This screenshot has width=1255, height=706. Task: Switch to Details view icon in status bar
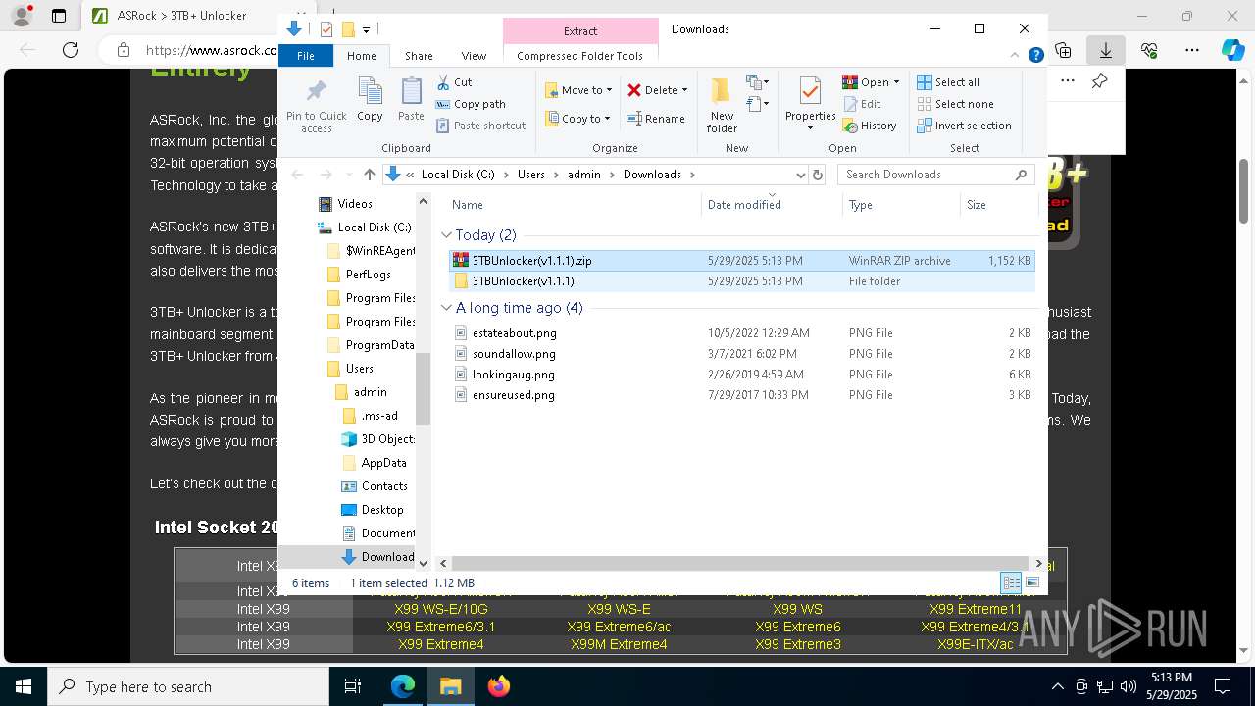1011,583
